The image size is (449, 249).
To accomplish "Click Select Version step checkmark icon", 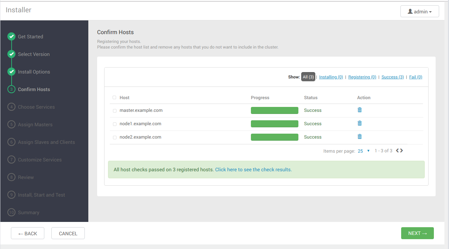I will 11,54.
